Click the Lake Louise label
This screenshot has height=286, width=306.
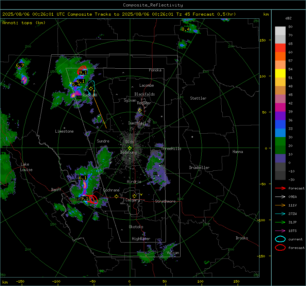[x=26, y=167]
